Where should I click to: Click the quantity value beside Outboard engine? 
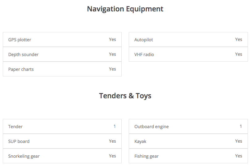(x=241, y=126)
